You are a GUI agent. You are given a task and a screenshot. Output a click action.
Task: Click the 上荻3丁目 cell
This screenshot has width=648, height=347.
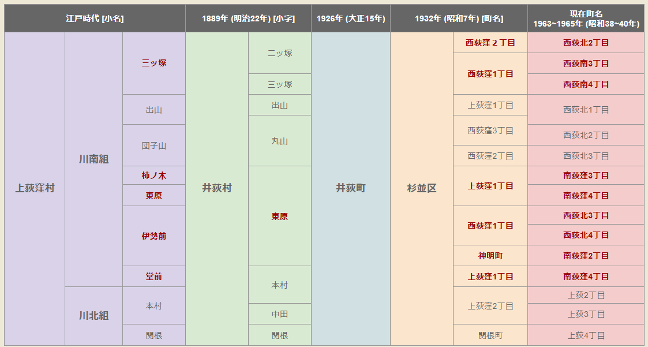tap(586, 314)
